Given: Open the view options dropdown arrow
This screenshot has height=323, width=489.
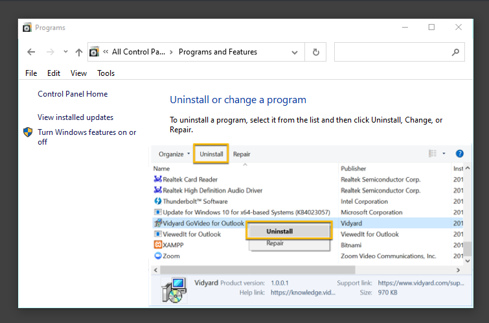Looking at the screenshot, I should coord(444,153).
